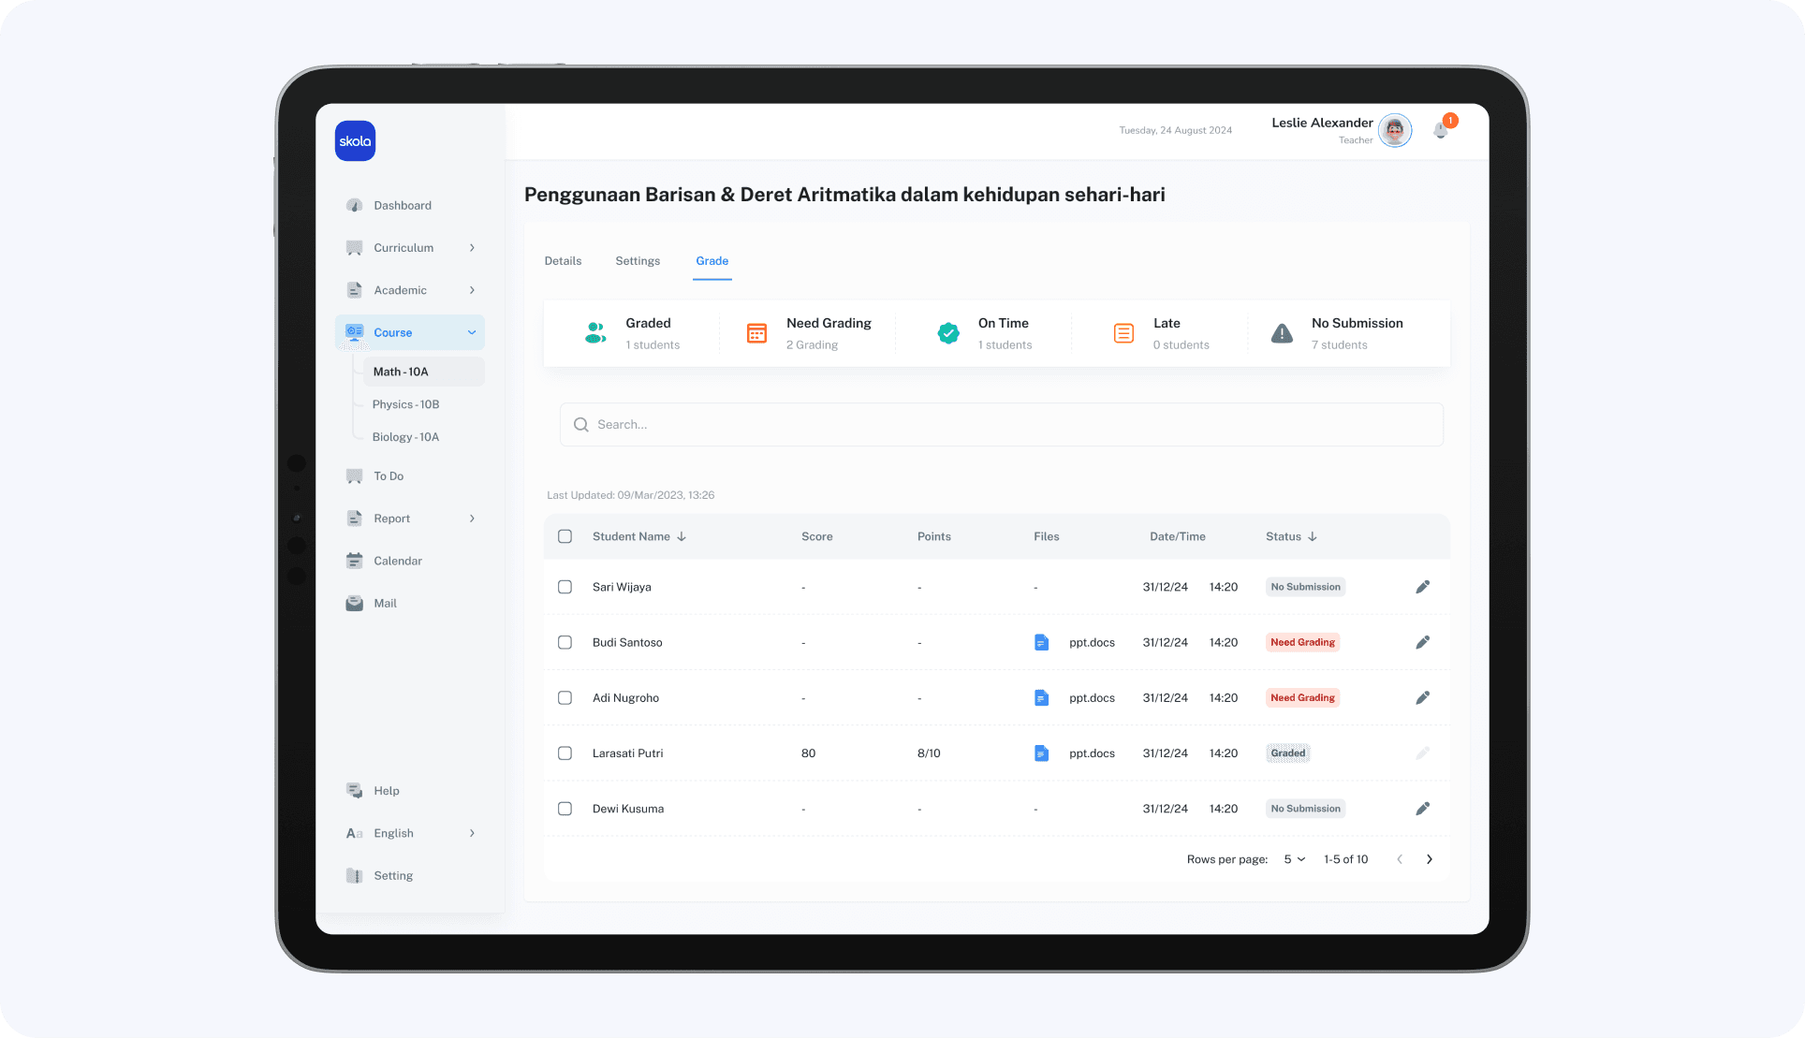Open Calendar from the sidebar
This screenshot has width=1805, height=1038.
point(397,561)
